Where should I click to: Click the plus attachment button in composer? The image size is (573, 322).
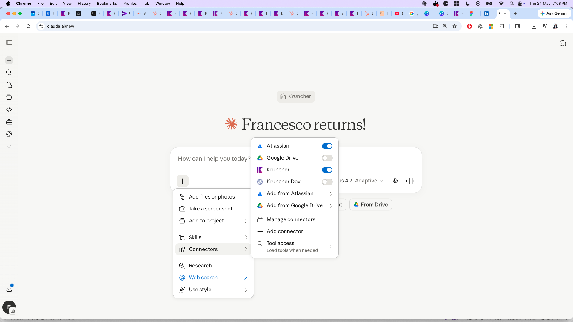point(183,181)
